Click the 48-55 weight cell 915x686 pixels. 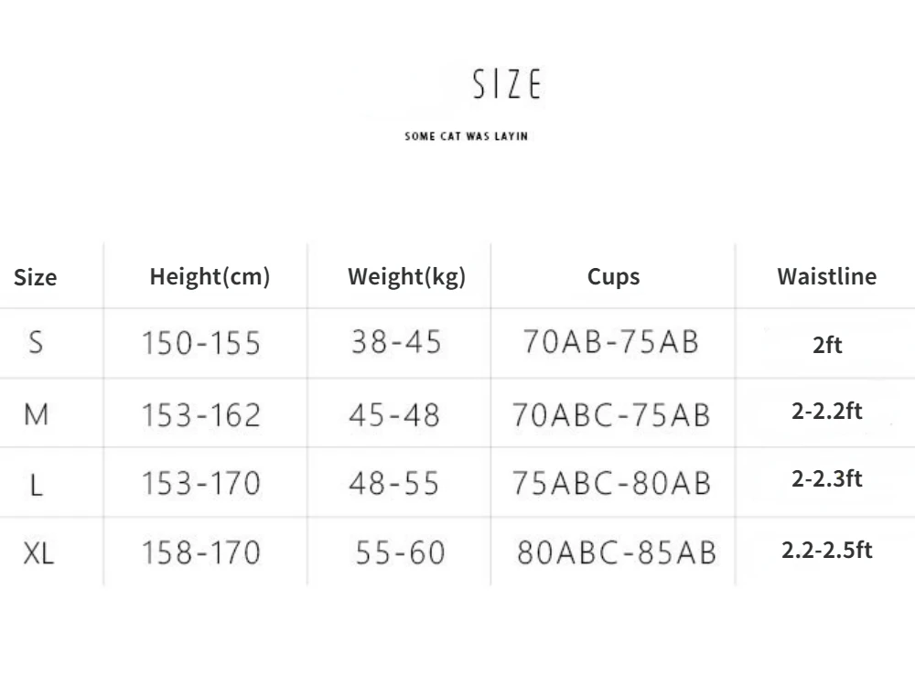click(393, 483)
